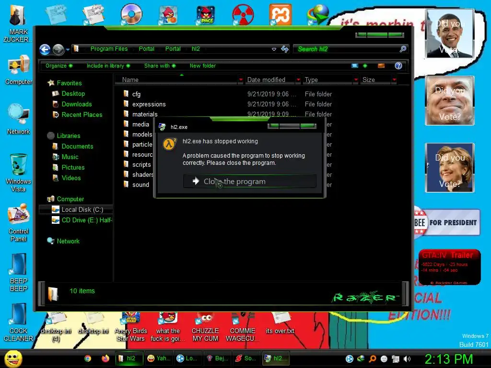The width and height of the screenshot is (491, 368).
Task: Open BEEP BEEP desktop shortcut
Action: pyautogui.click(x=19, y=273)
